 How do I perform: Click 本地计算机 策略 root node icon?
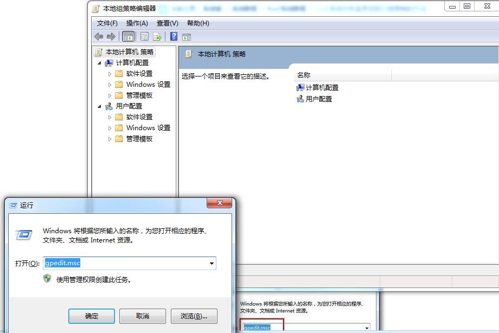click(x=99, y=52)
